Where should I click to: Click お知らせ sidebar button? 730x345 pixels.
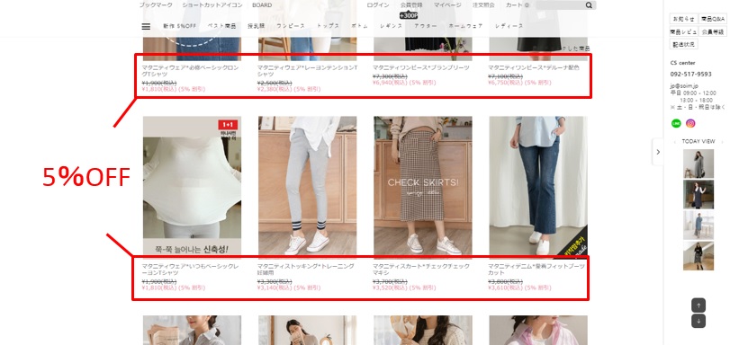683,19
